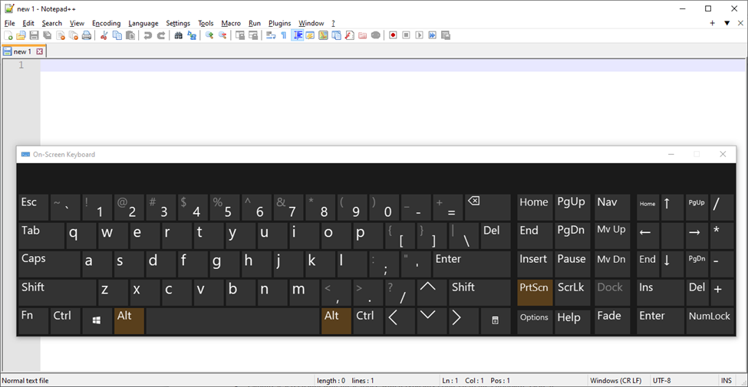Click the Paste clipboard icon
Image resolution: width=748 pixels, height=387 pixels.
[130, 35]
